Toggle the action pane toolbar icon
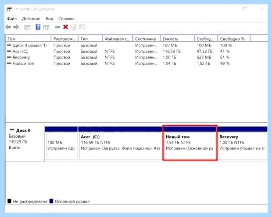Image resolution: width=272 pixels, height=217 pixels. pos(47,27)
